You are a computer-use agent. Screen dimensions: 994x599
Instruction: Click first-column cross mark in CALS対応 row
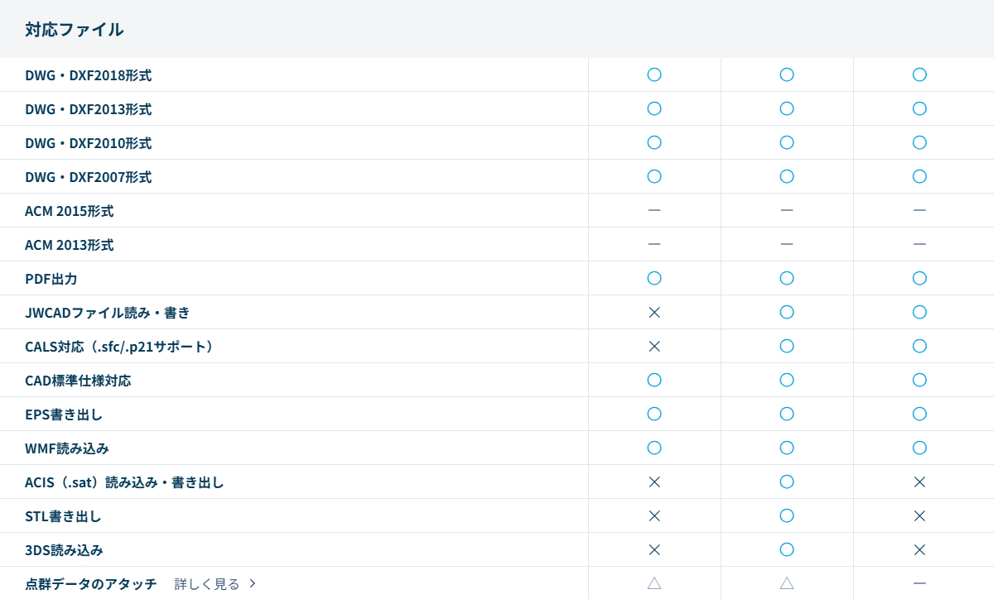(x=654, y=346)
